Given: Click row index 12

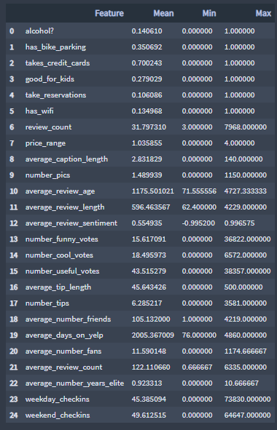Looking at the screenshot, I should [14, 223].
